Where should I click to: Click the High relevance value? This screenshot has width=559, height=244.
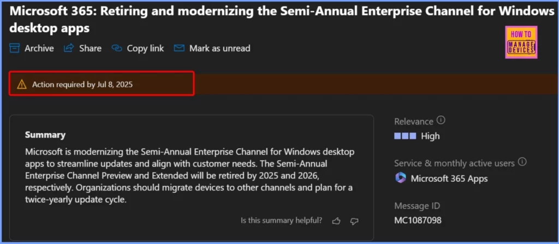(x=430, y=136)
